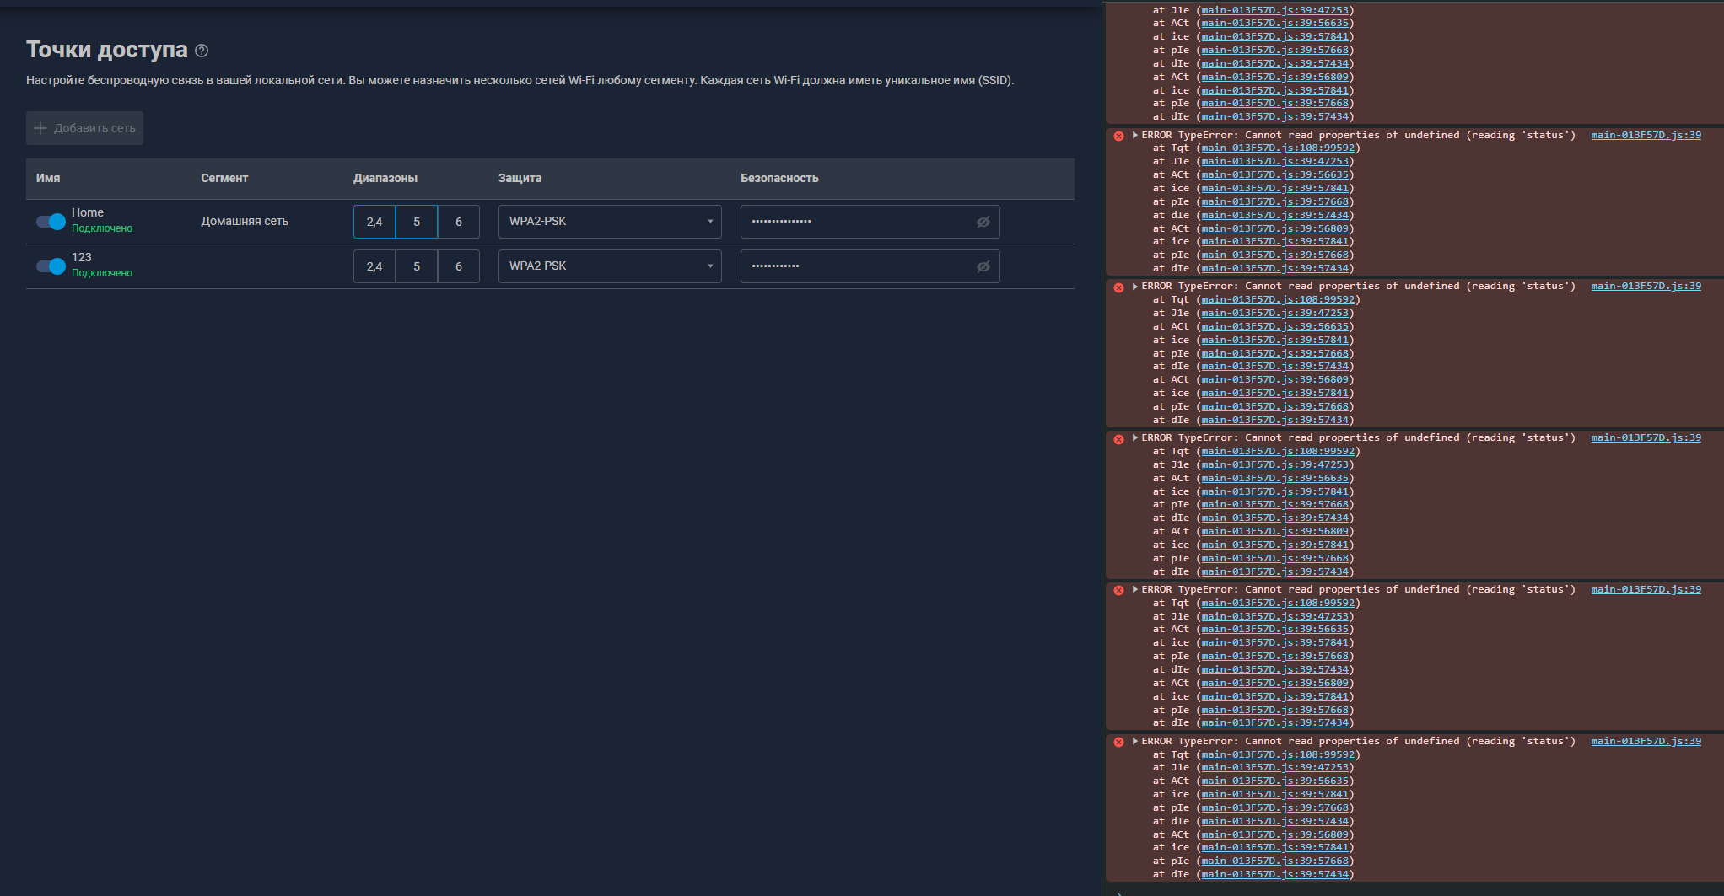1724x896 pixels.
Task: Click the Home network name
Action: [x=88, y=212]
